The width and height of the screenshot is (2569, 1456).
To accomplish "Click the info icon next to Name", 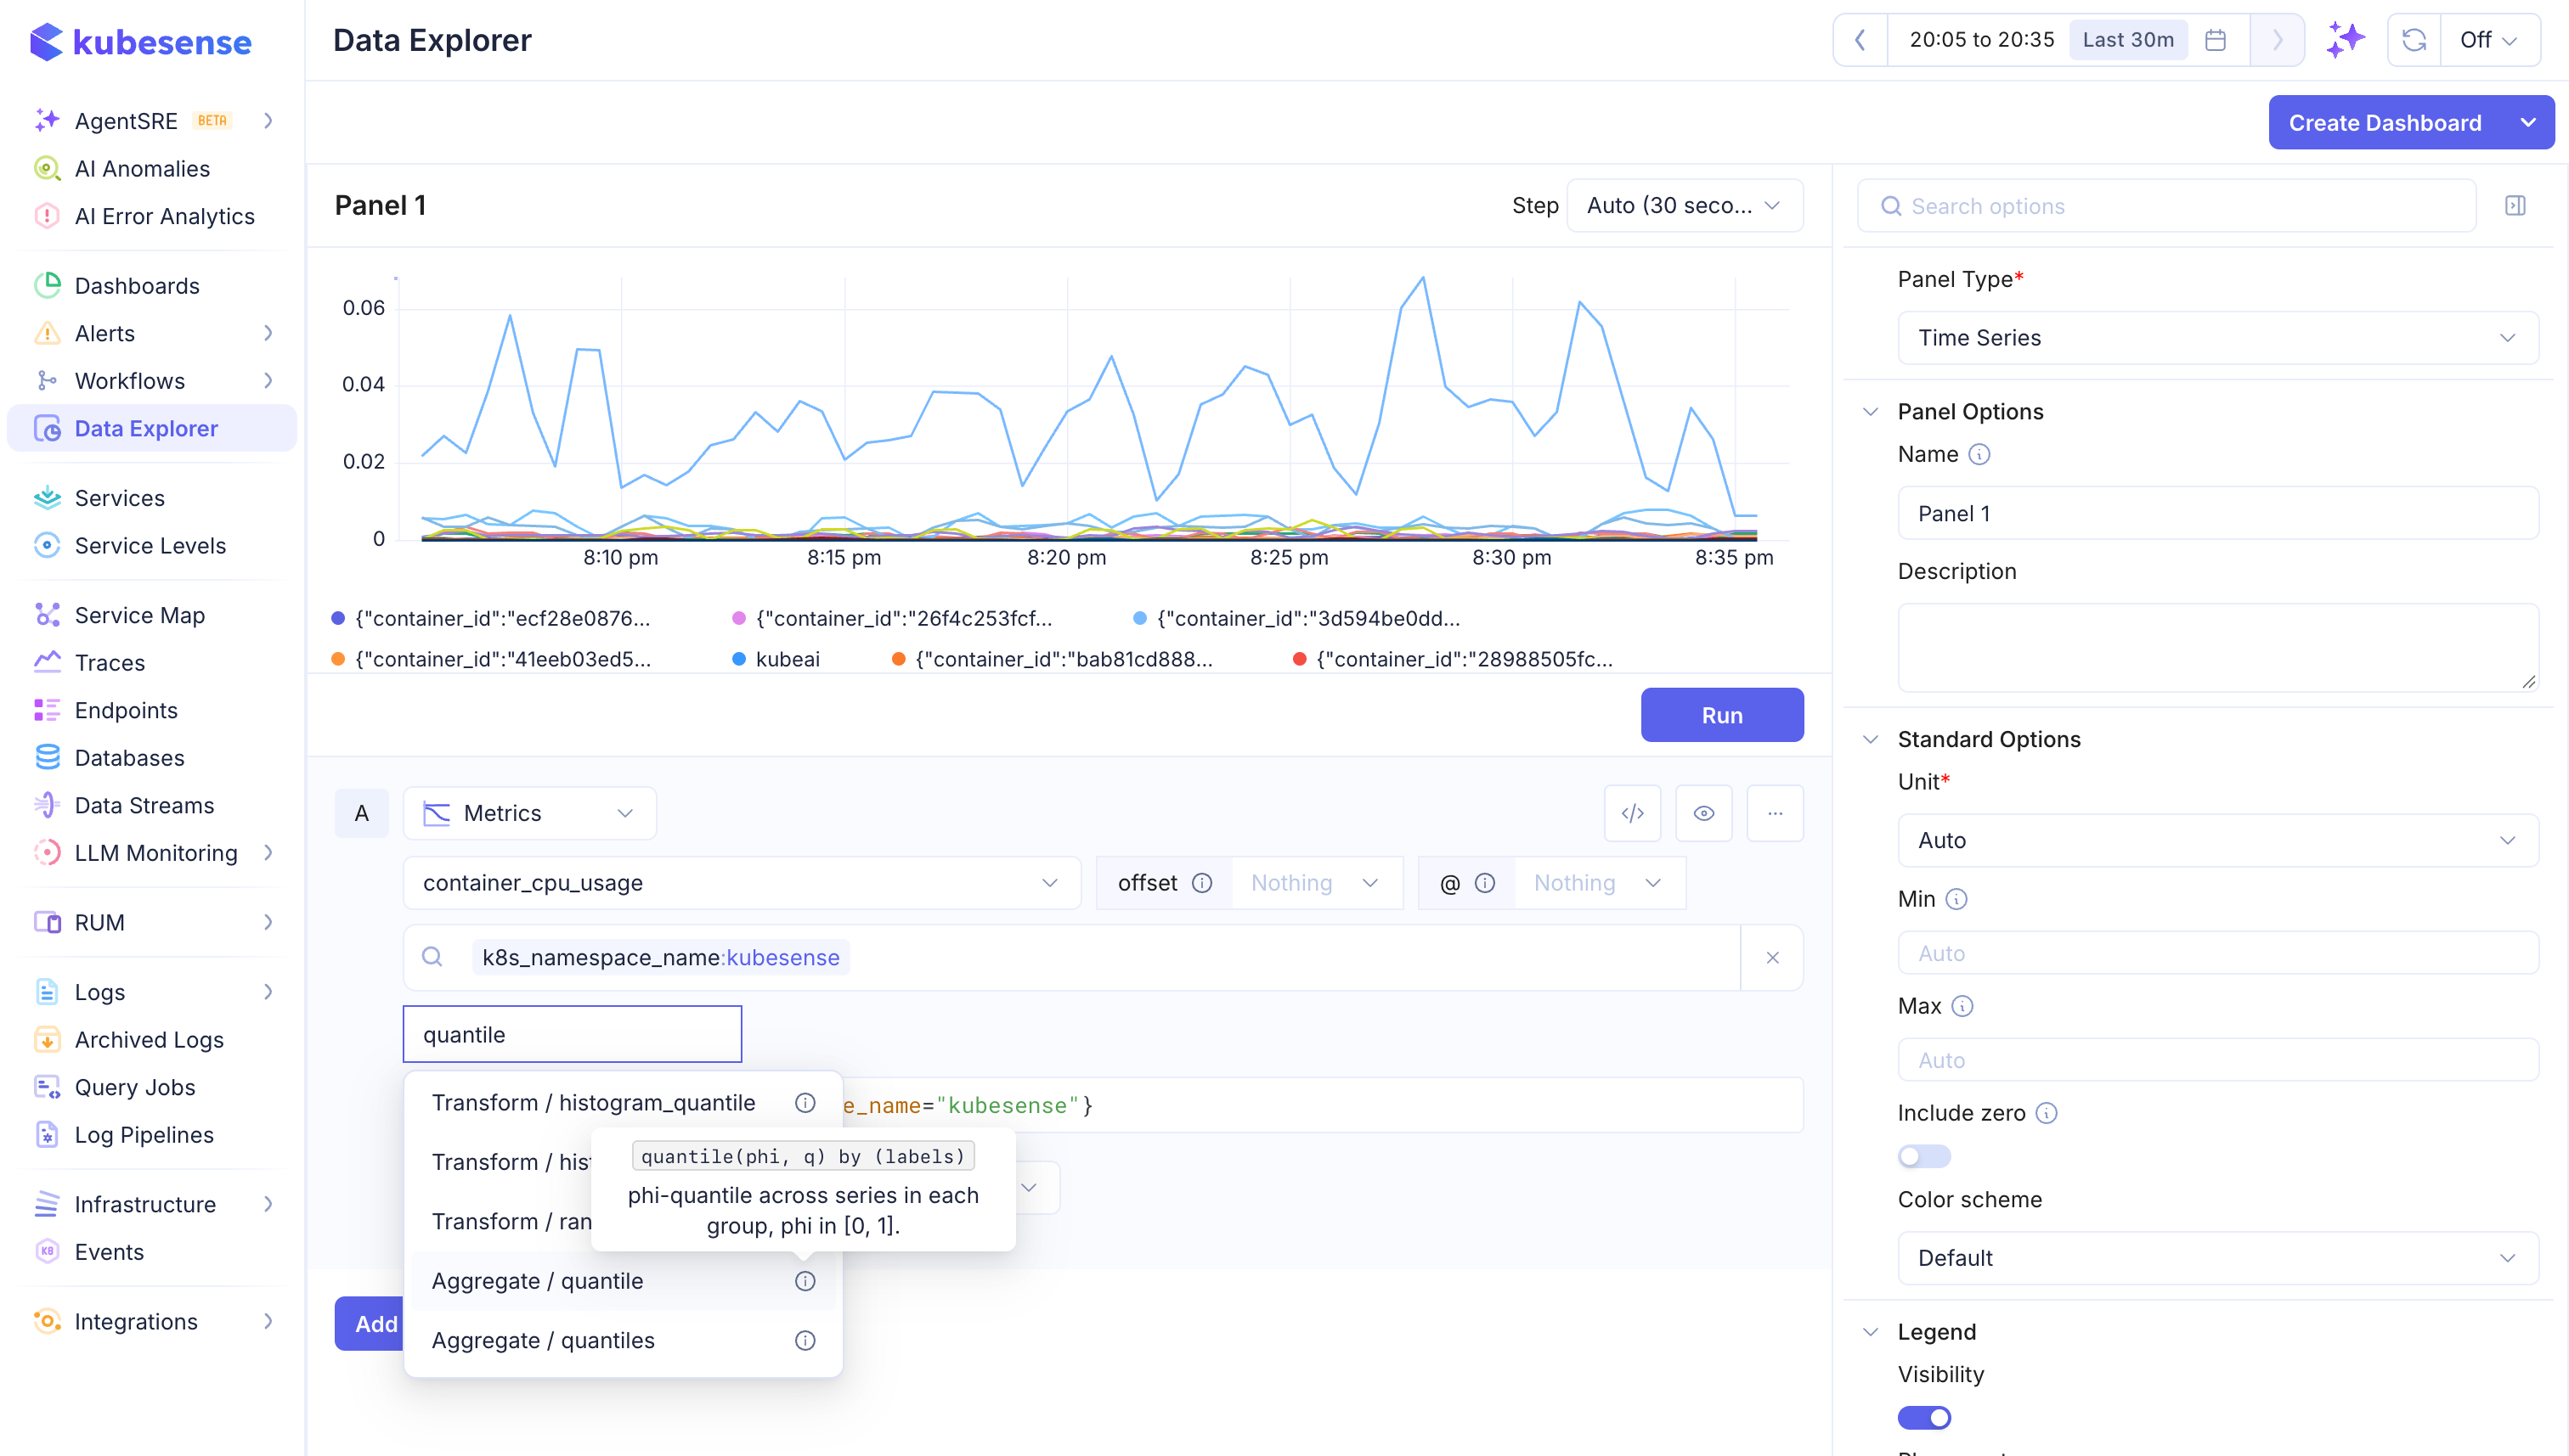I will click(1979, 454).
